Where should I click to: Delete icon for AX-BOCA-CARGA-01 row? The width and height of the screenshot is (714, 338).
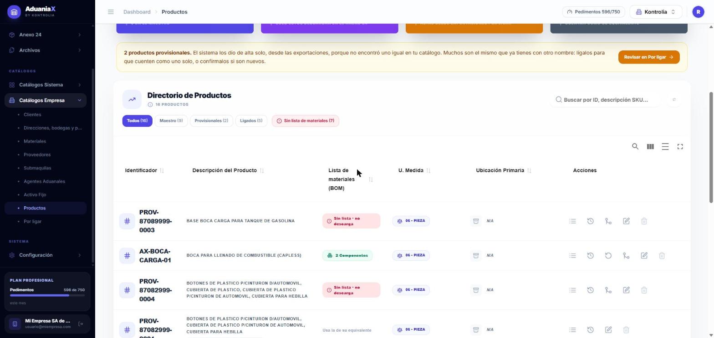(662, 255)
